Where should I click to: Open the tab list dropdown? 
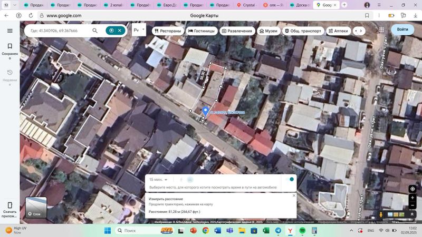[15, 5]
